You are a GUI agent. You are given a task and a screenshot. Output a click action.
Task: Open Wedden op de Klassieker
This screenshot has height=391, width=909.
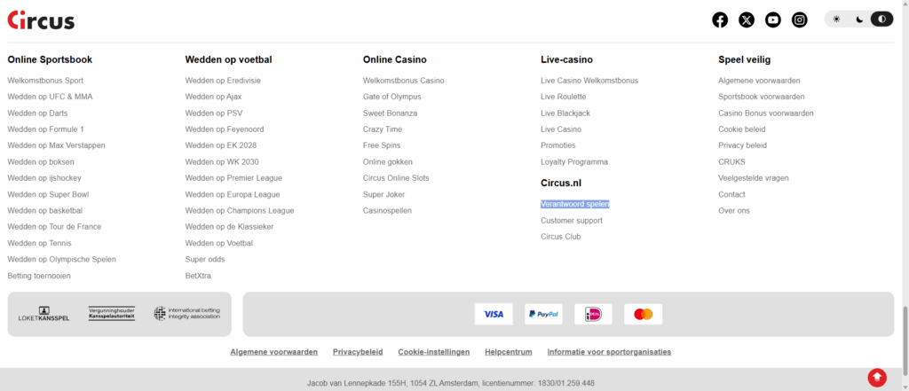[x=230, y=226]
